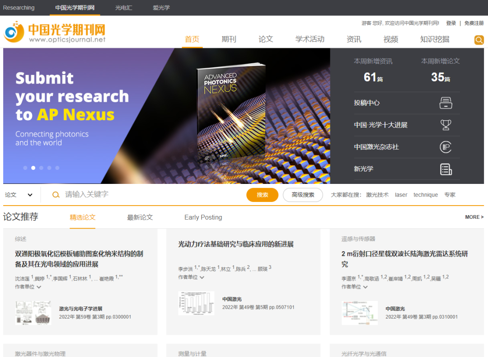Open paper 光动力疗法基础研究与临床应用的新进展
Image resolution: width=488 pixels, height=357 pixels.
tap(235, 244)
